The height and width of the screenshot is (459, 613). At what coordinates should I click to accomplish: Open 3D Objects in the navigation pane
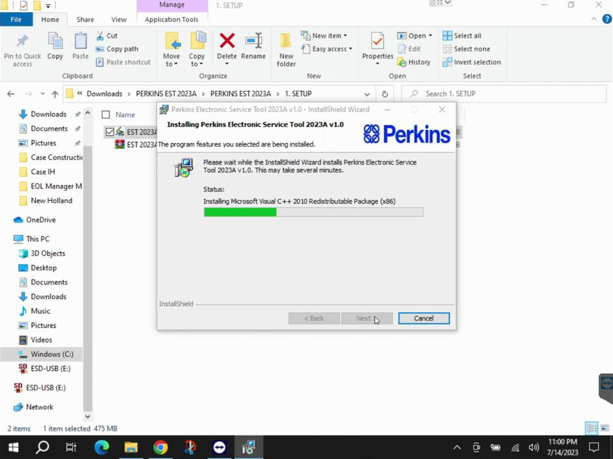[42, 253]
